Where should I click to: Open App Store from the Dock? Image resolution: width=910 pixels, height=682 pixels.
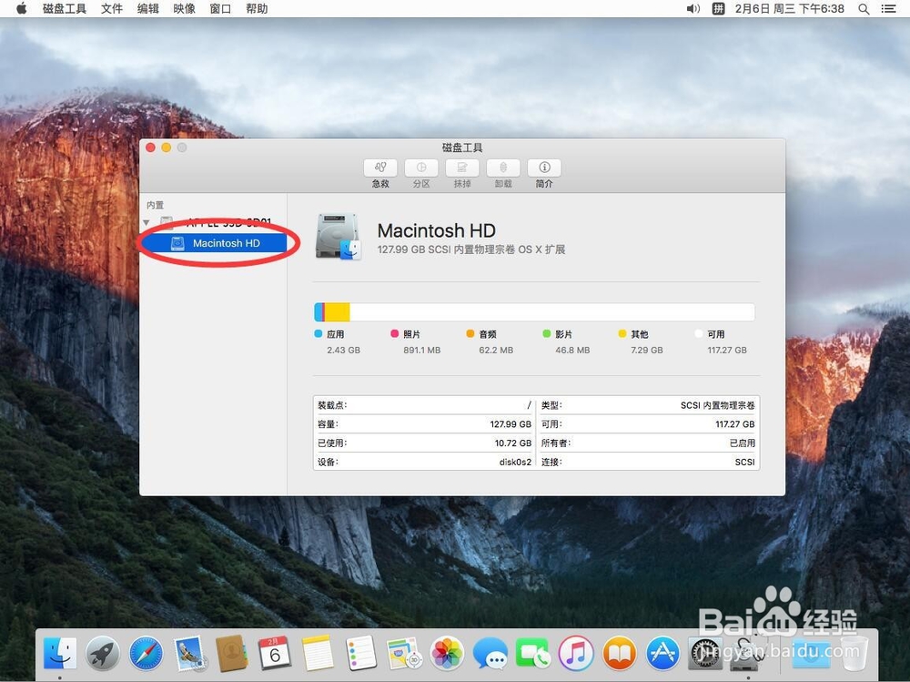point(662,653)
